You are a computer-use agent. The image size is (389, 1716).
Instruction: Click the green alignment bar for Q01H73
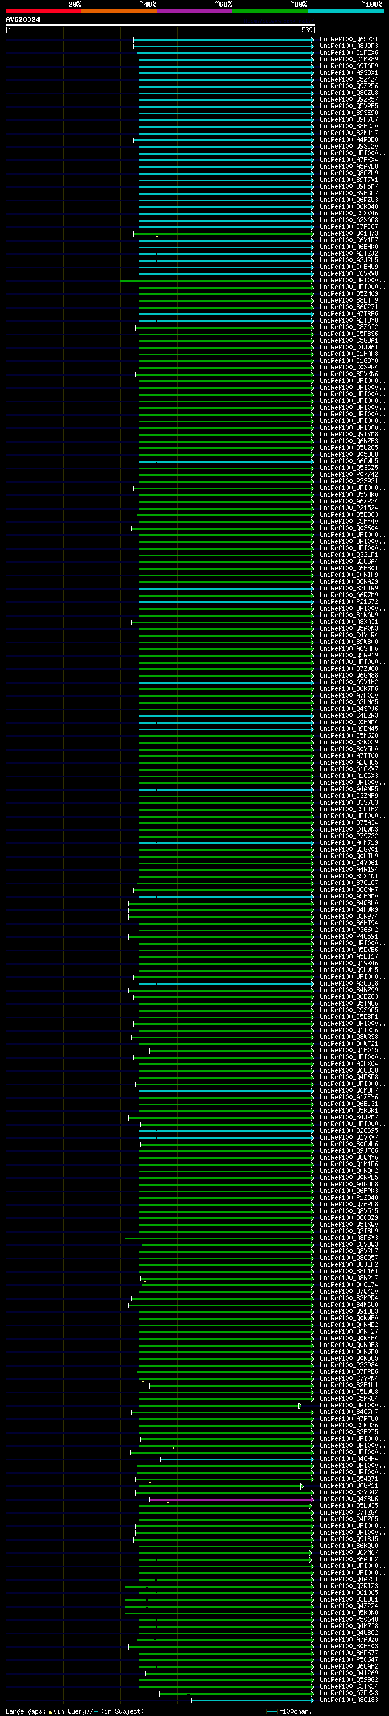[224, 234]
